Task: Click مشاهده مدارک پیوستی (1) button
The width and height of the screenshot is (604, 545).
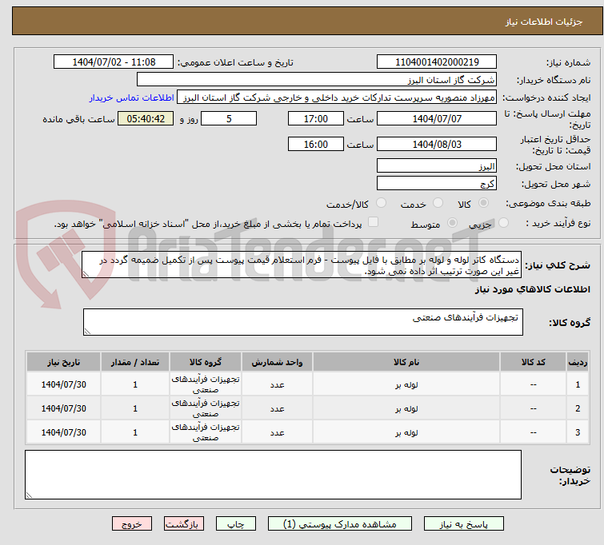Action: coord(340,524)
